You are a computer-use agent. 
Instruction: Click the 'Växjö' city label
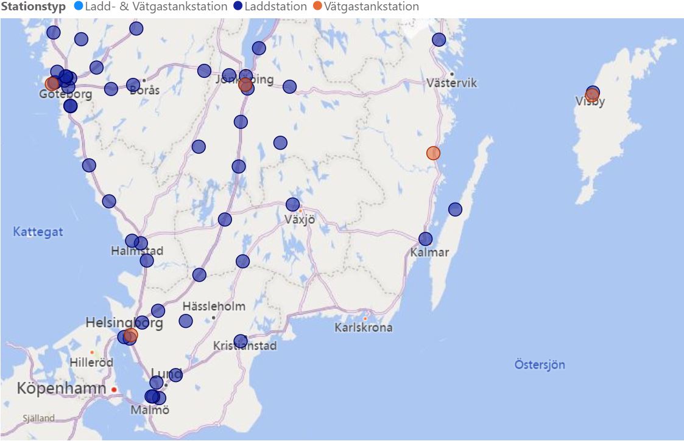click(x=300, y=219)
